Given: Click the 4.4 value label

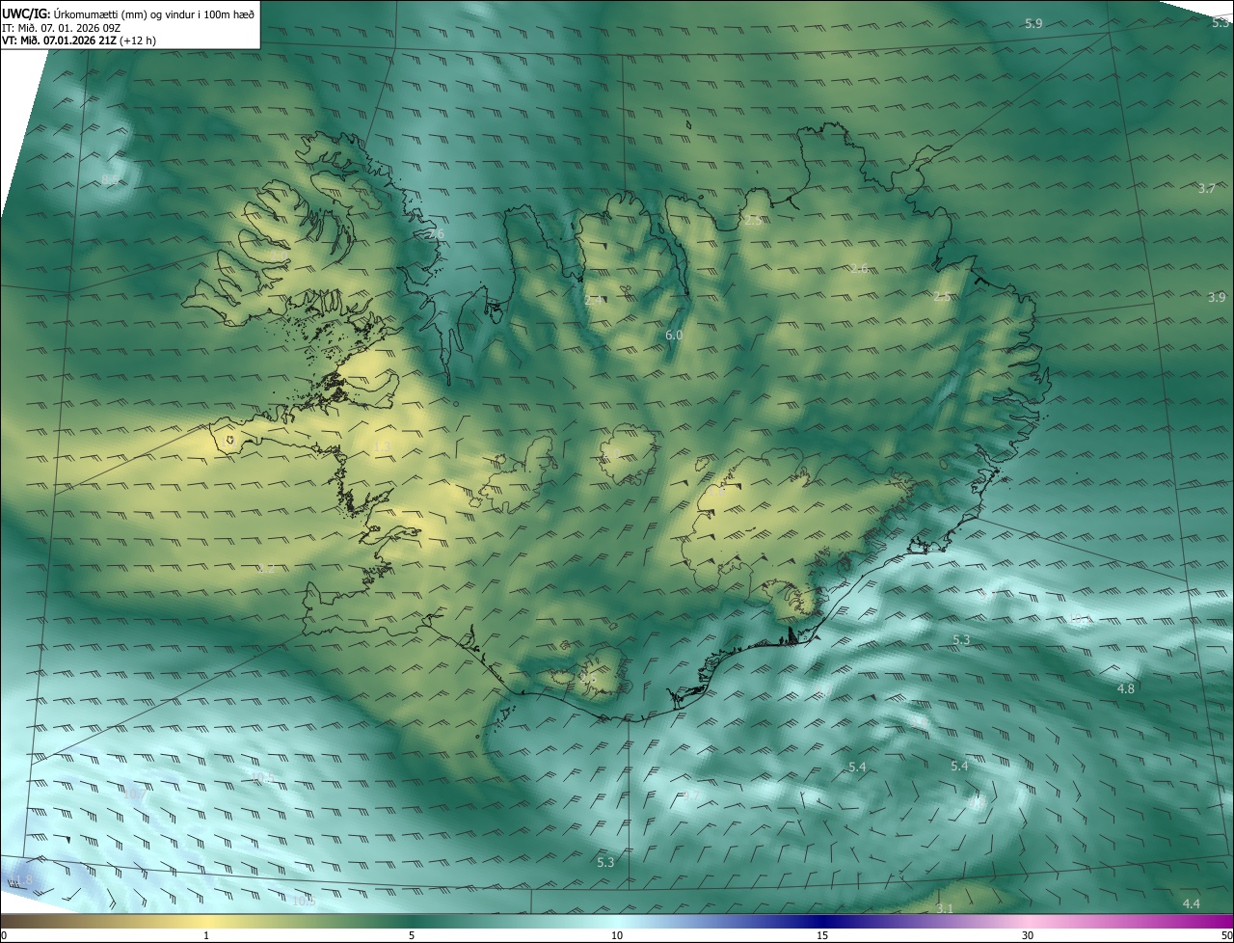Looking at the screenshot, I should click(1192, 903).
